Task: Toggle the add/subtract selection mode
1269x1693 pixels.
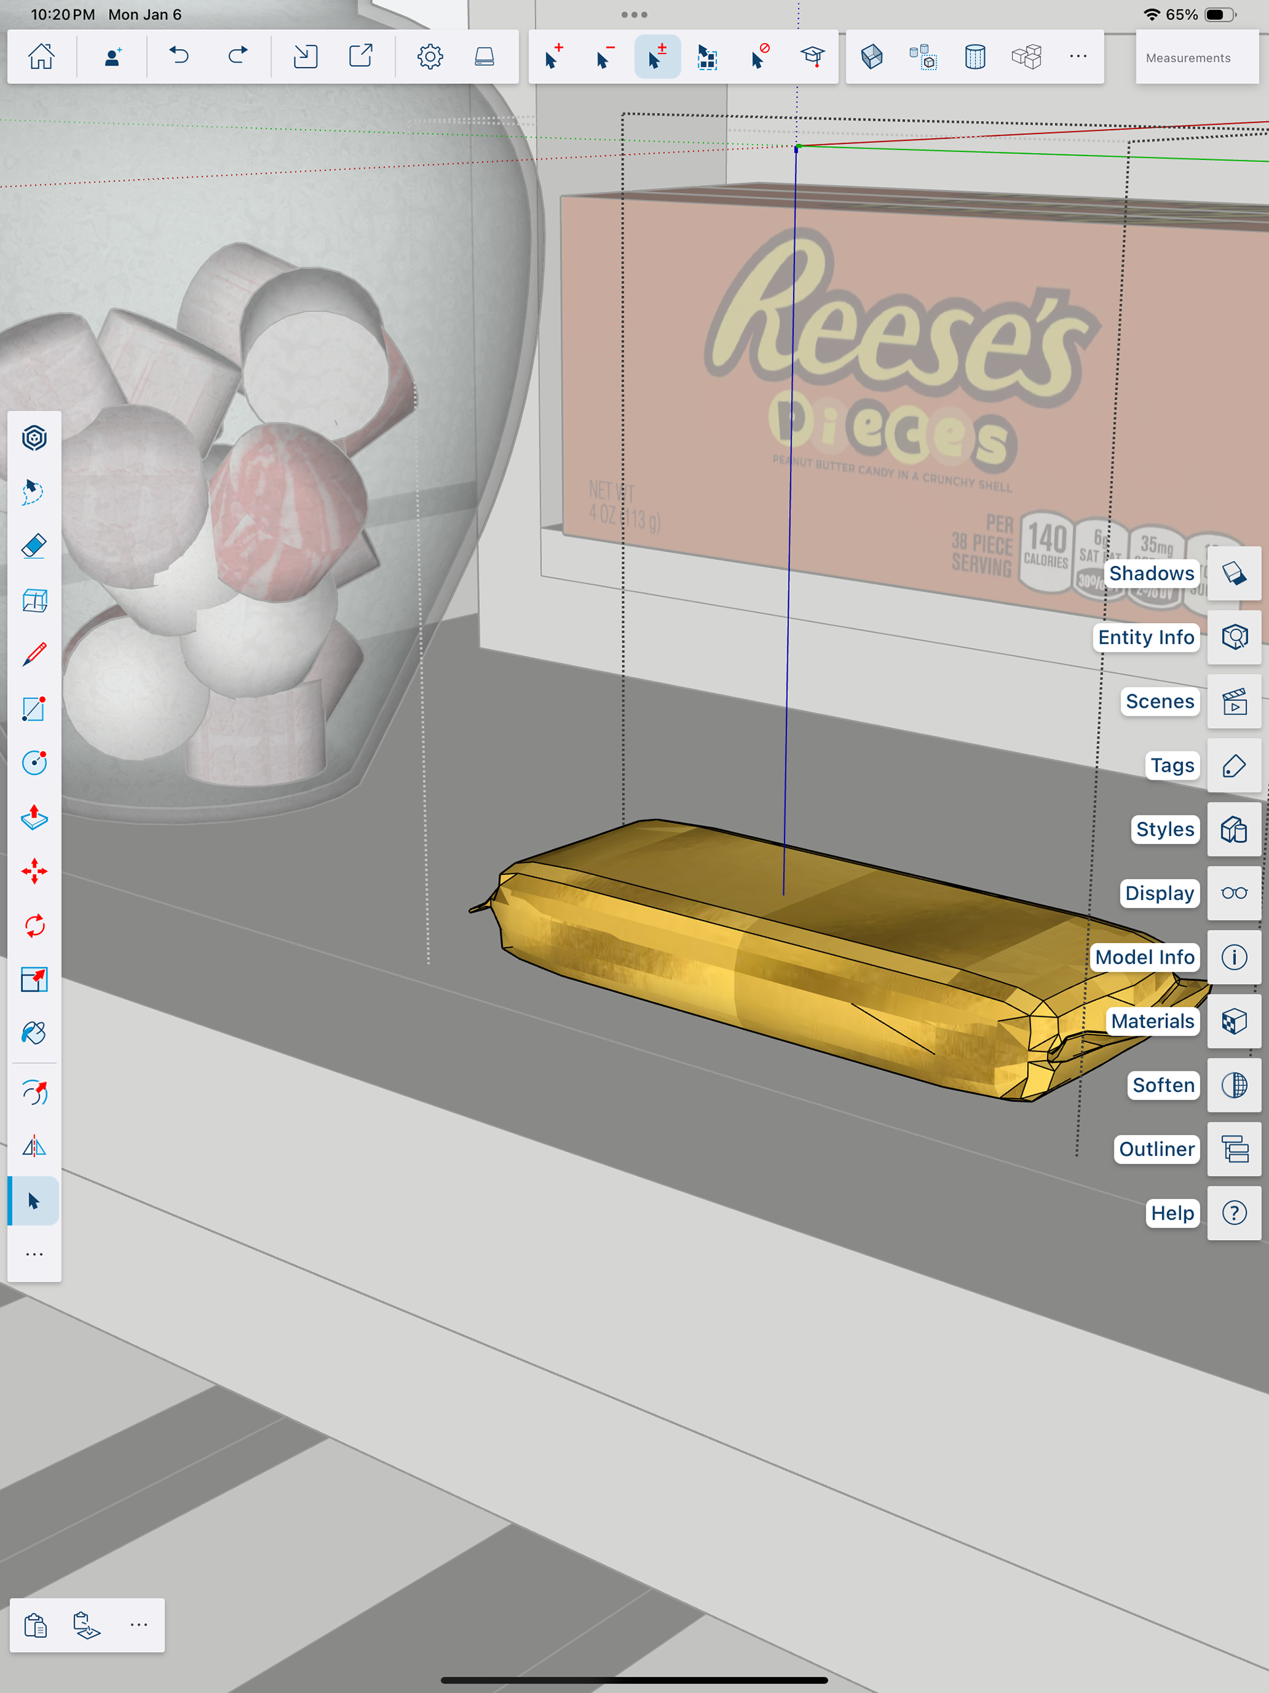Action: 657,57
